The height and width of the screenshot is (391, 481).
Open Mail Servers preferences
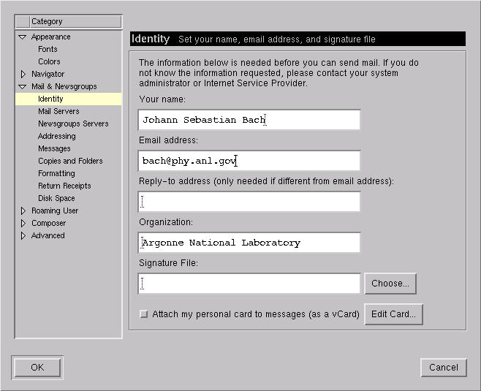pyautogui.click(x=58, y=111)
